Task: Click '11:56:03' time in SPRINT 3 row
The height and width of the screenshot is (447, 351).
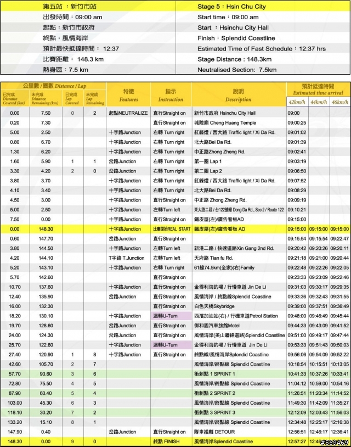Action: click(x=339, y=412)
